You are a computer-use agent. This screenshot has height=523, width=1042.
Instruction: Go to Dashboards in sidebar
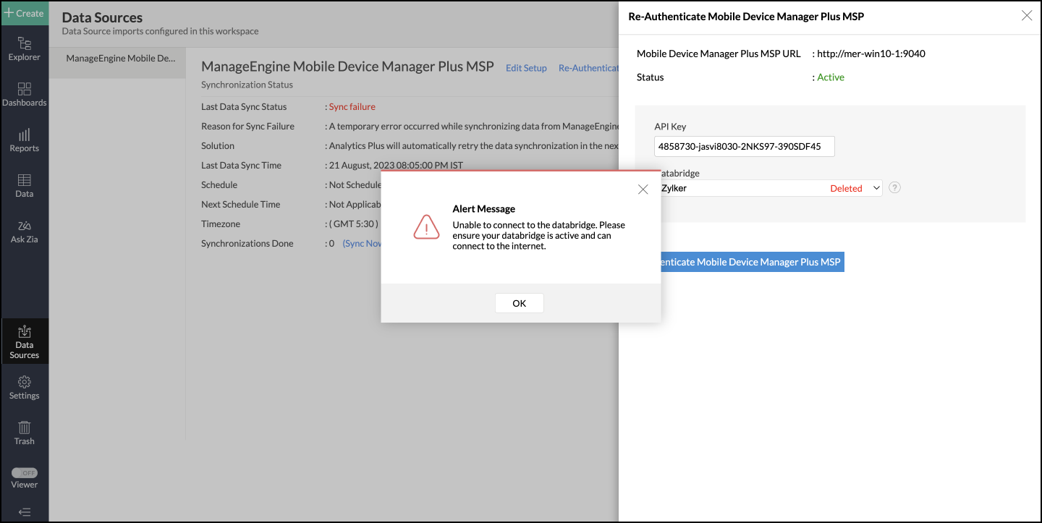click(x=24, y=94)
